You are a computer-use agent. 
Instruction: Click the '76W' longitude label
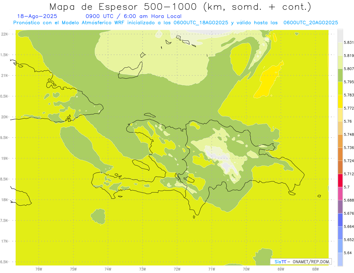39,269
